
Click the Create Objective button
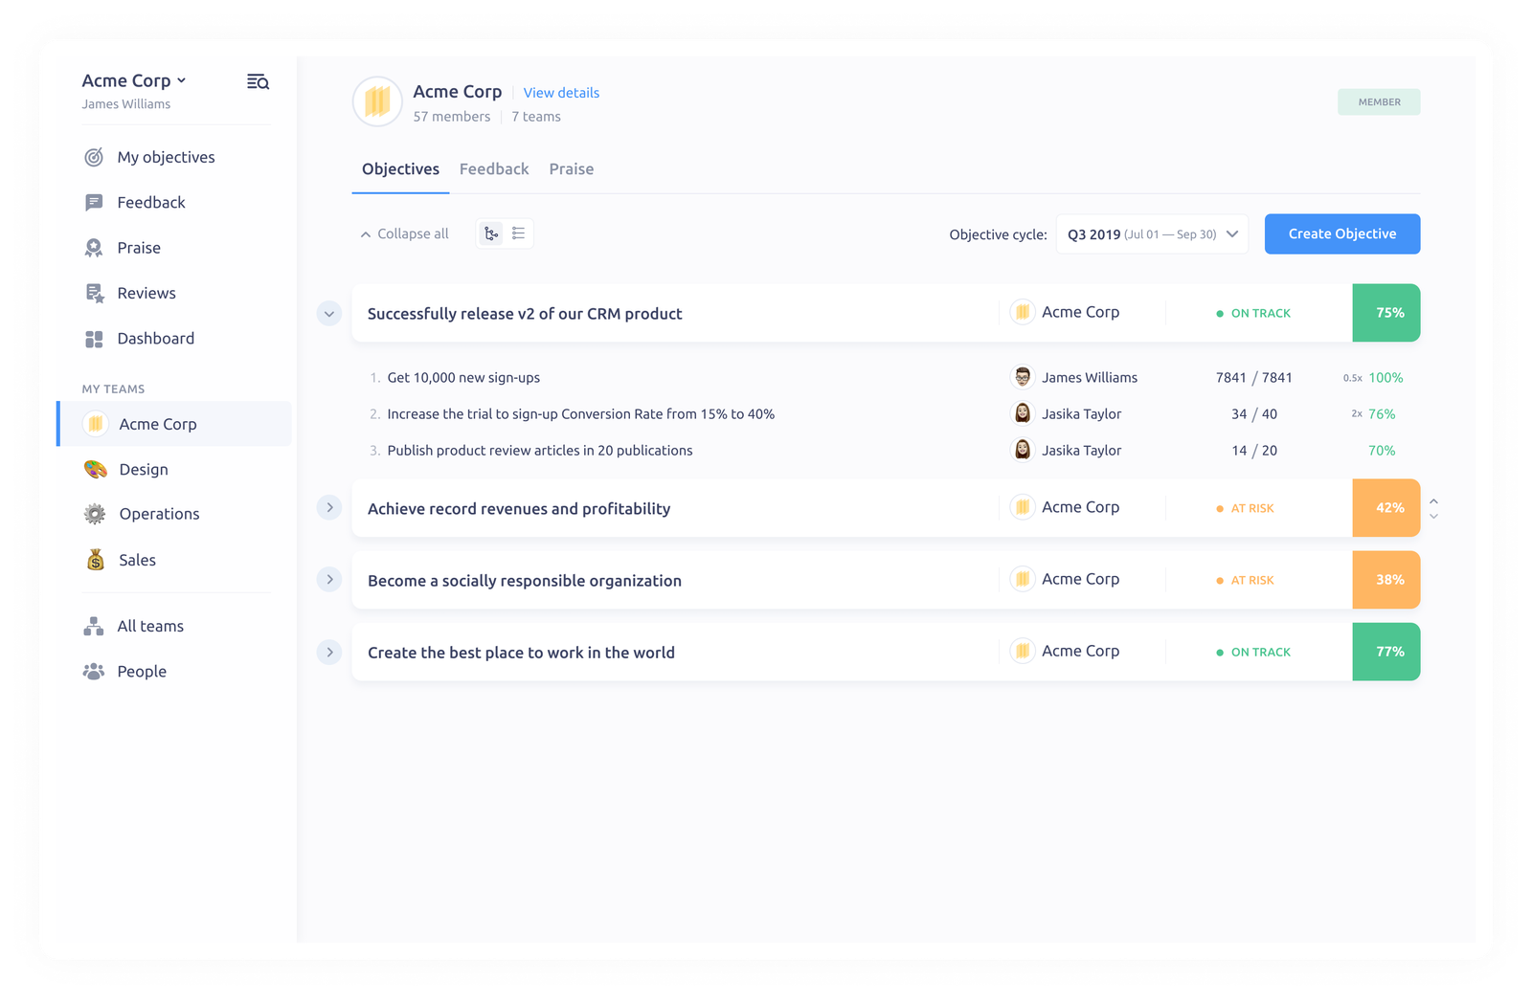click(1341, 233)
